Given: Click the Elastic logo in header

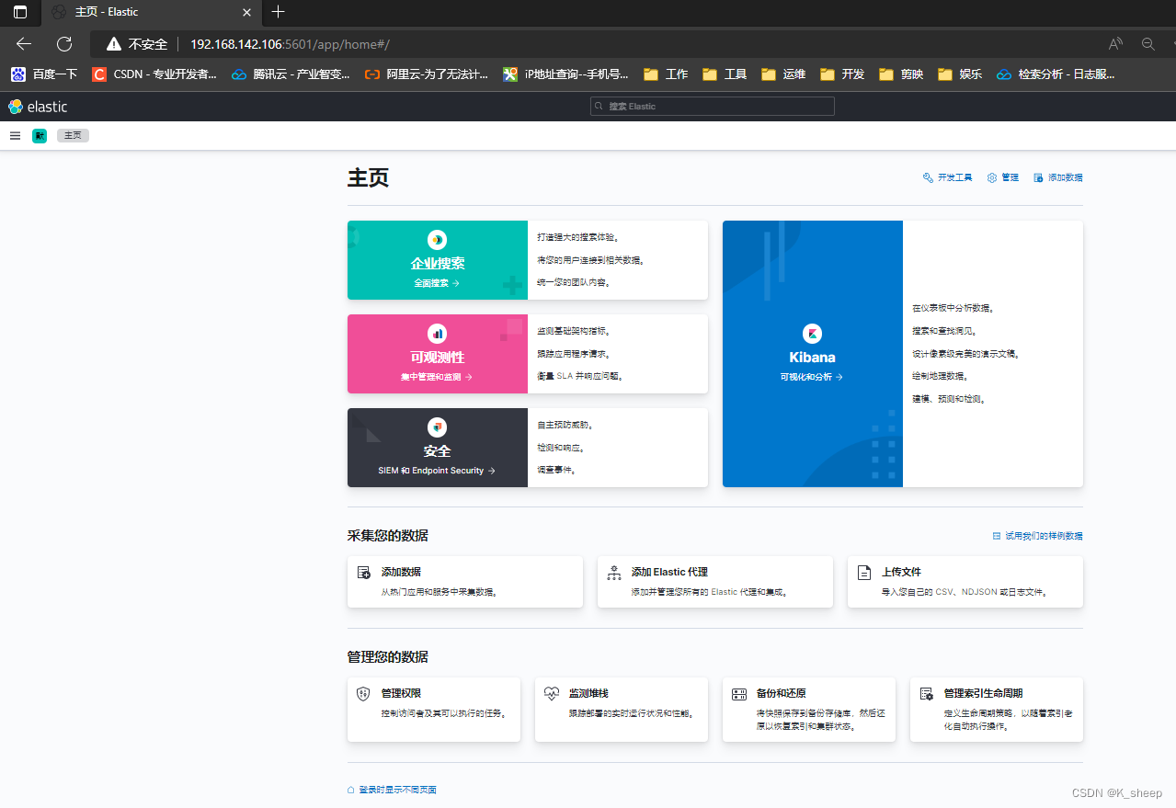Looking at the screenshot, I should point(38,107).
